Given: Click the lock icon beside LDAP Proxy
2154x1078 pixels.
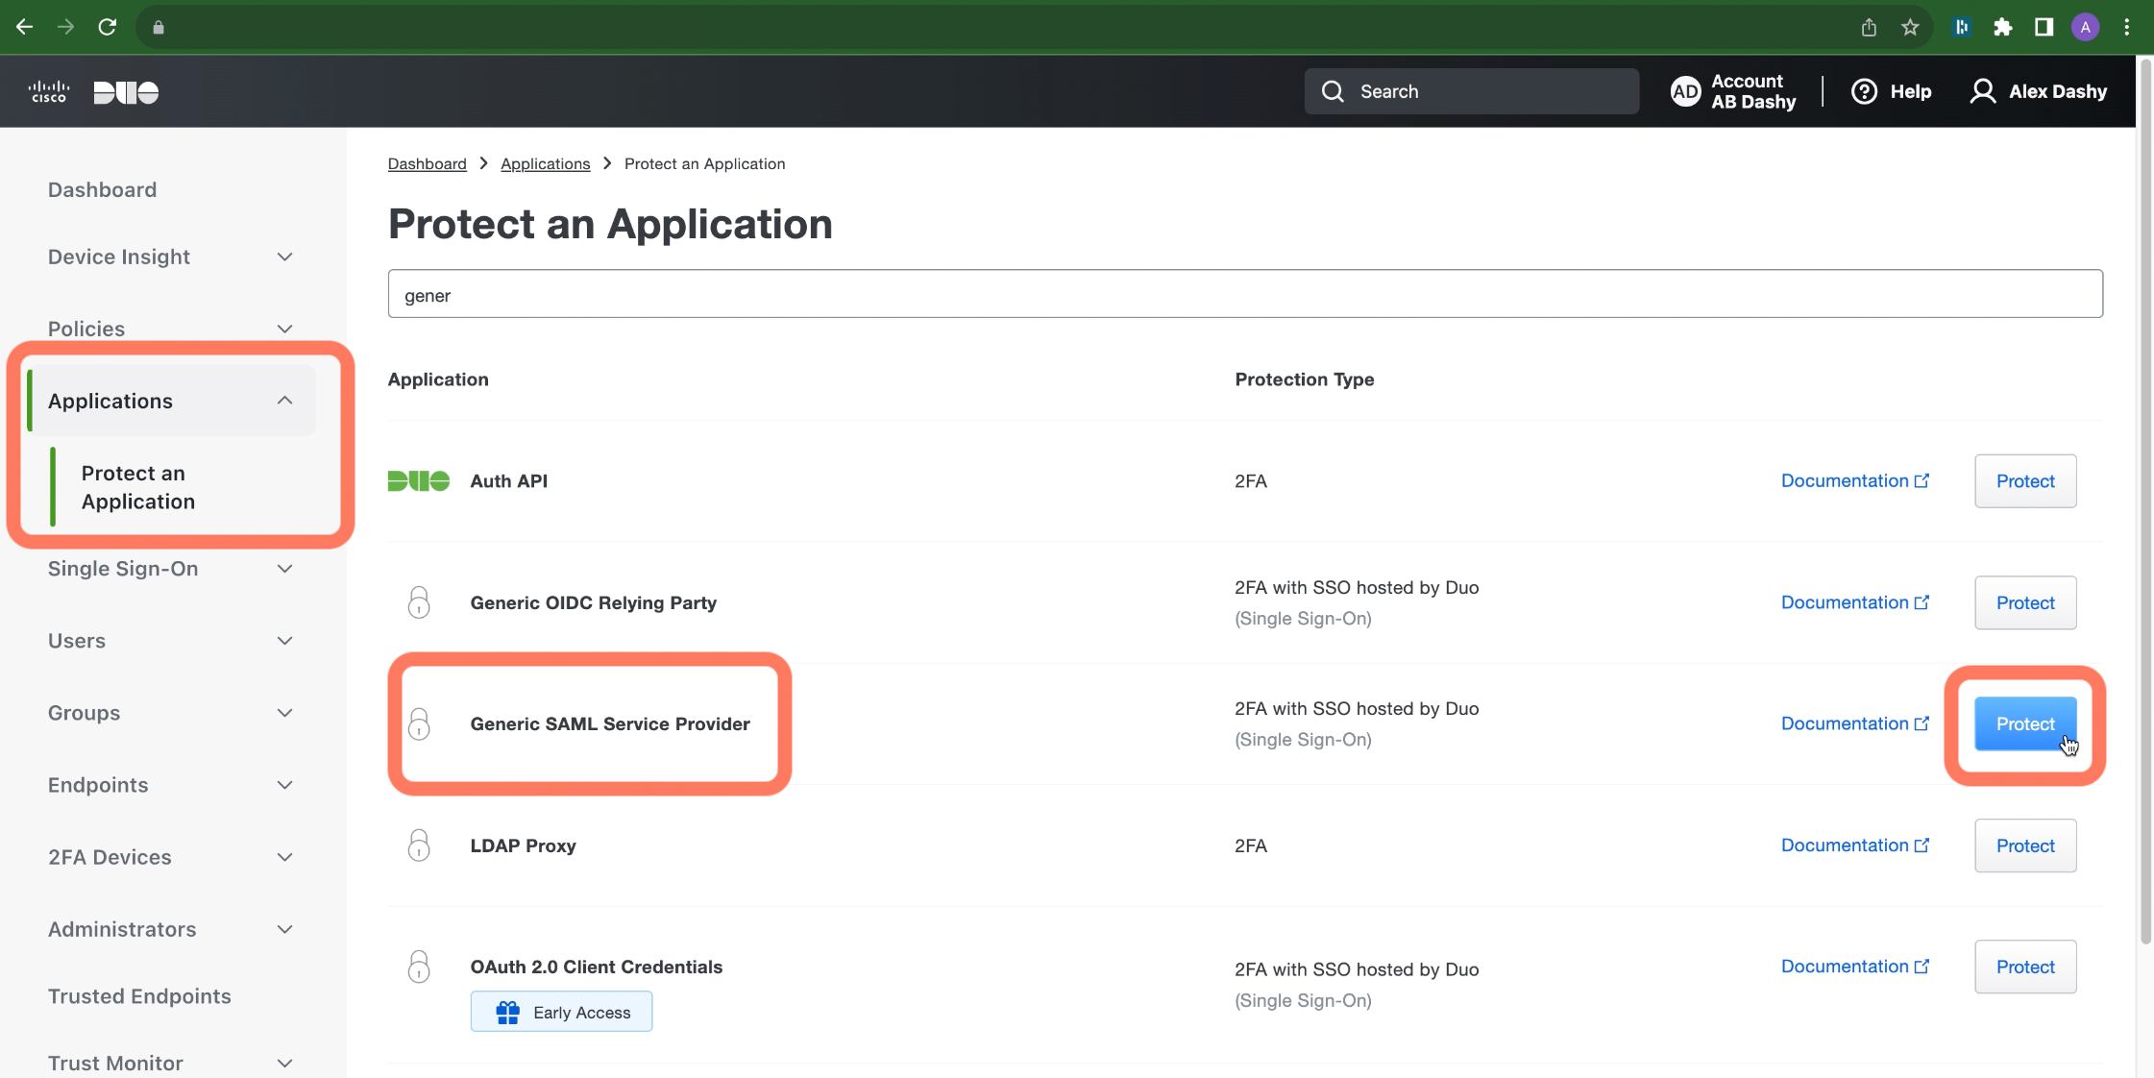Looking at the screenshot, I should coord(419,845).
